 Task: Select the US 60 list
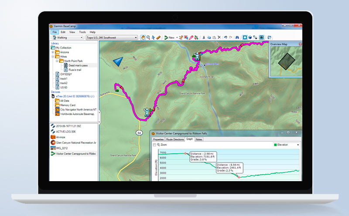point(64,88)
